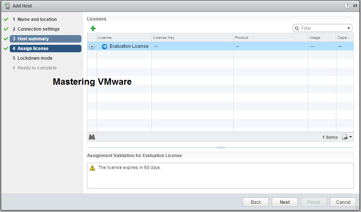Click the Cancel button
This screenshot has width=361, height=212.
[x=343, y=202]
